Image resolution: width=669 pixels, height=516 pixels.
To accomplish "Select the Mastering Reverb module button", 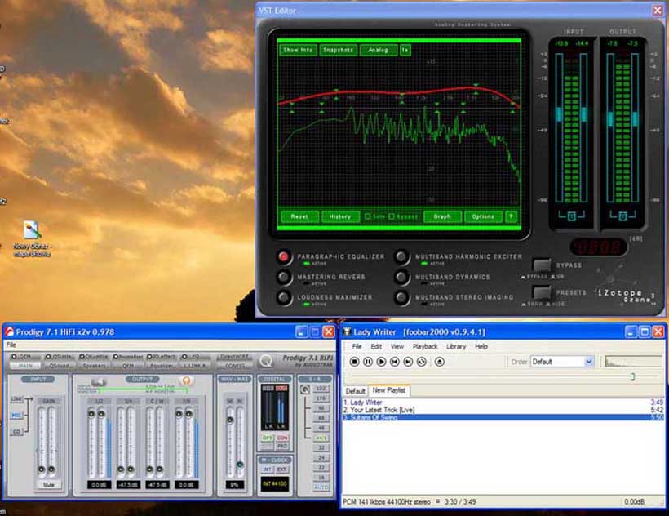I will pyautogui.click(x=284, y=277).
